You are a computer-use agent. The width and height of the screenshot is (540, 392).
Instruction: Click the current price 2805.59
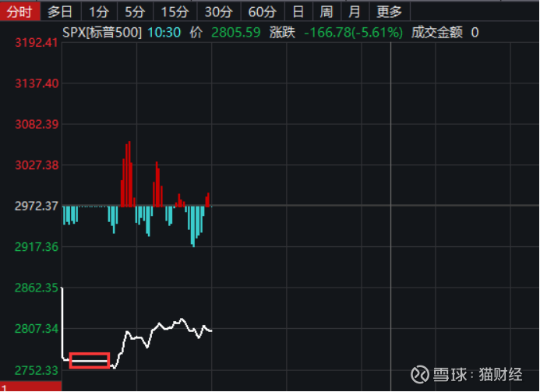point(236,33)
